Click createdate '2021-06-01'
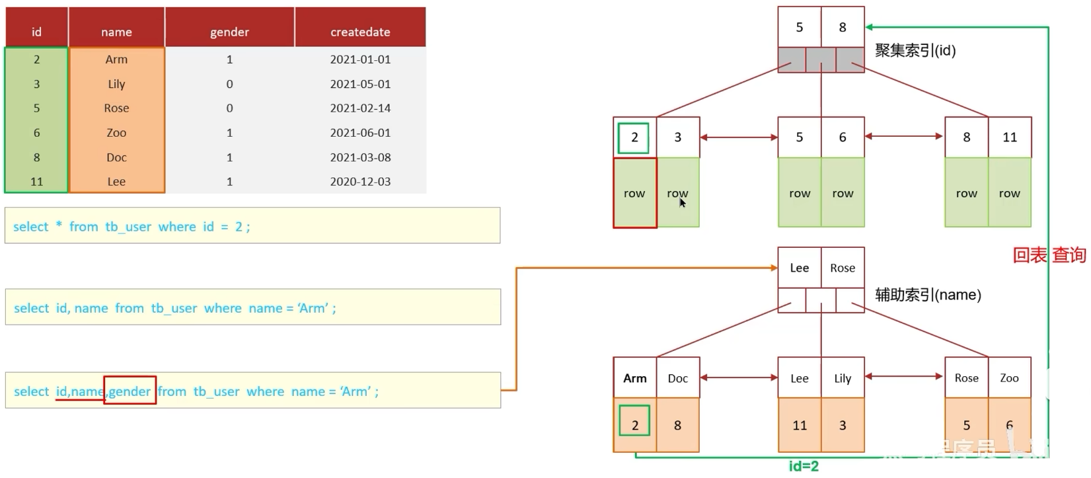The width and height of the screenshot is (1091, 478). coord(360,132)
